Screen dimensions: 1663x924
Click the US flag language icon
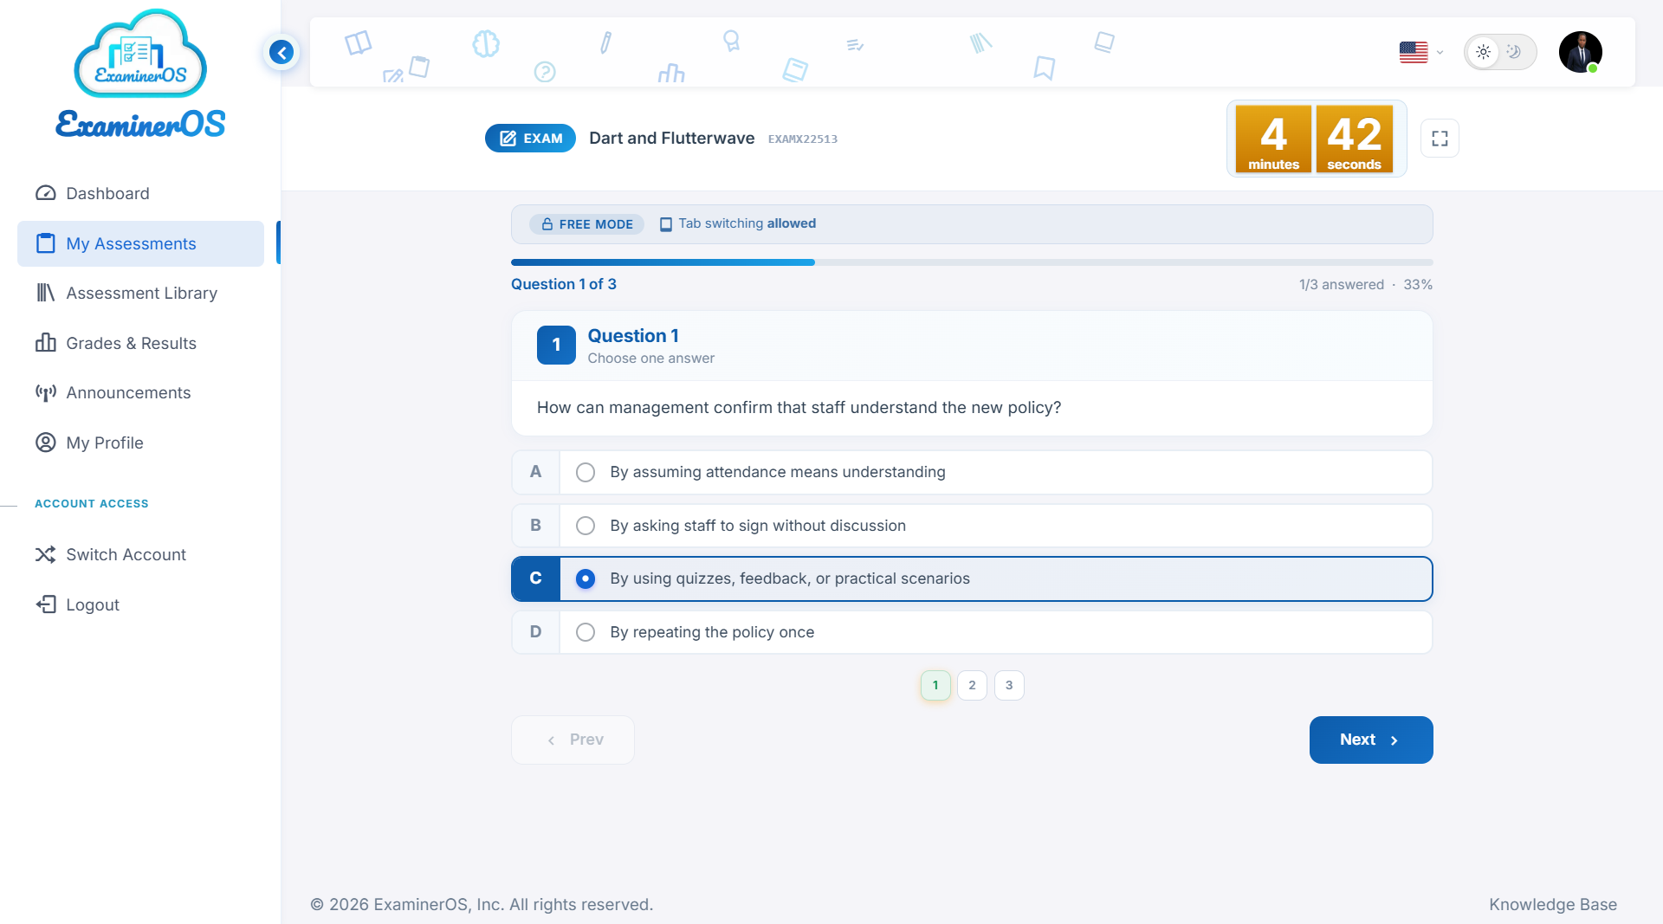[1414, 52]
